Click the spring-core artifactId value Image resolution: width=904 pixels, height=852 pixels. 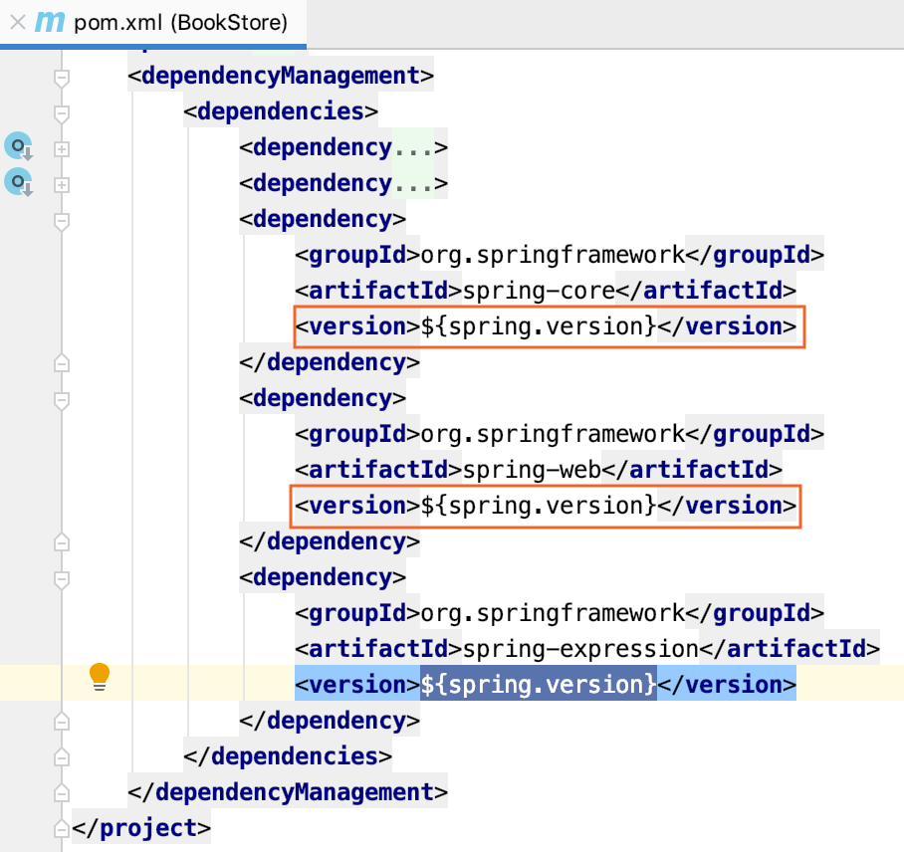click(x=539, y=291)
